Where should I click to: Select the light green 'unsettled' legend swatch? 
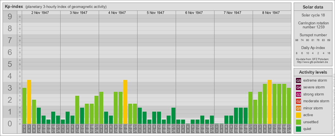pyautogui.click(x=299, y=122)
